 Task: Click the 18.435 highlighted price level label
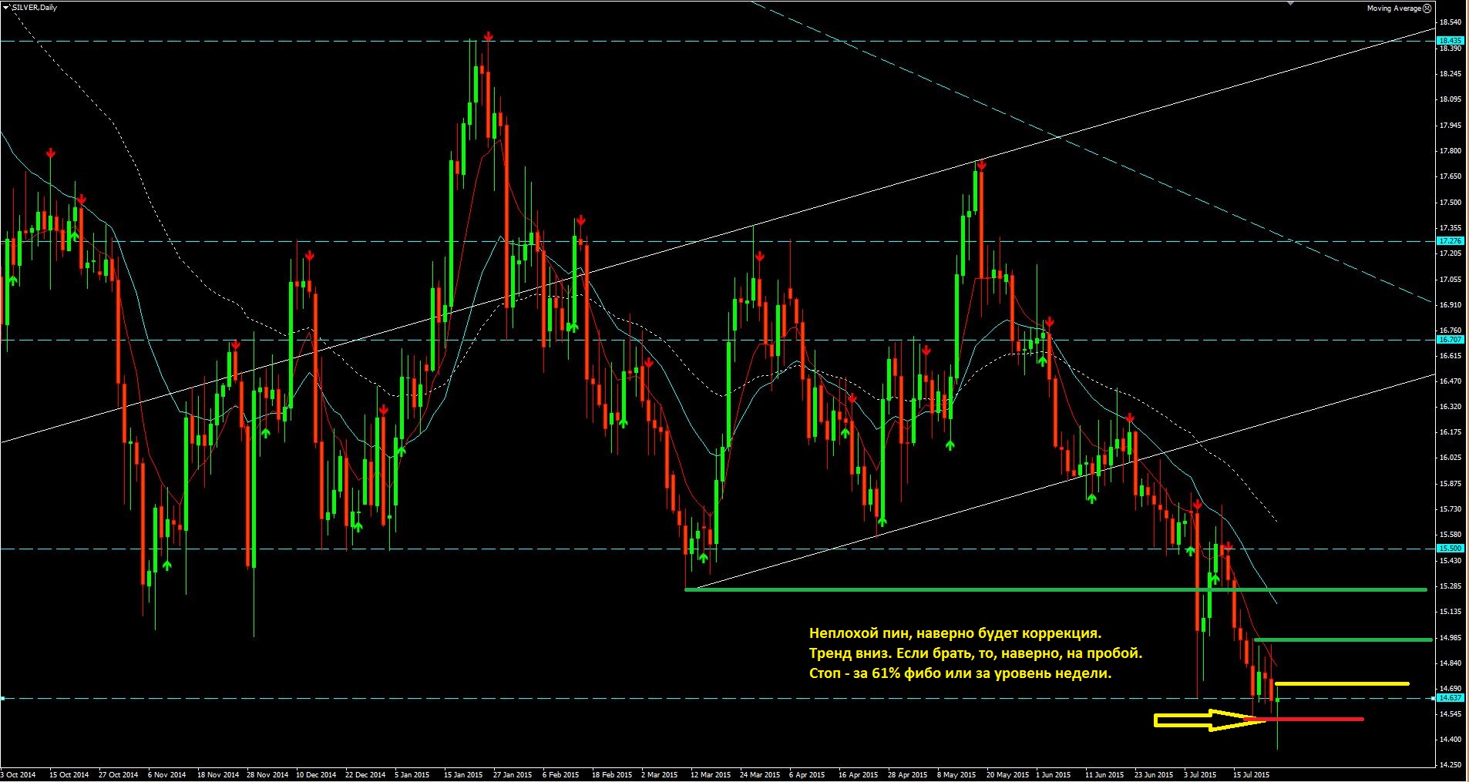point(1450,40)
